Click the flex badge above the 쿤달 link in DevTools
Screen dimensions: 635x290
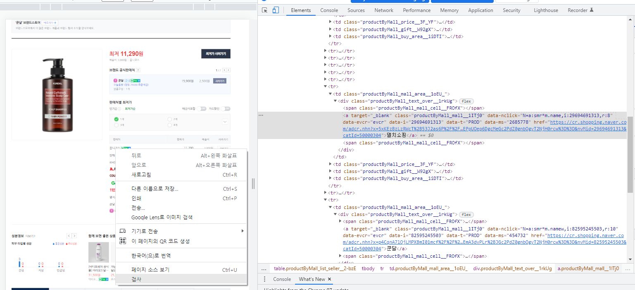click(x=466, y=215)
